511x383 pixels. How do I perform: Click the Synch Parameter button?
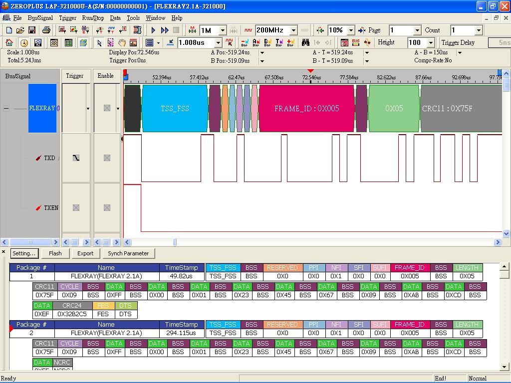coord(128,253)
